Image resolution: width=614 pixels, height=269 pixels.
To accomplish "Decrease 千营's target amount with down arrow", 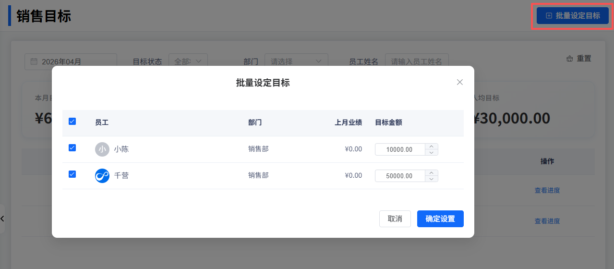I will click(x=432, y=179).
